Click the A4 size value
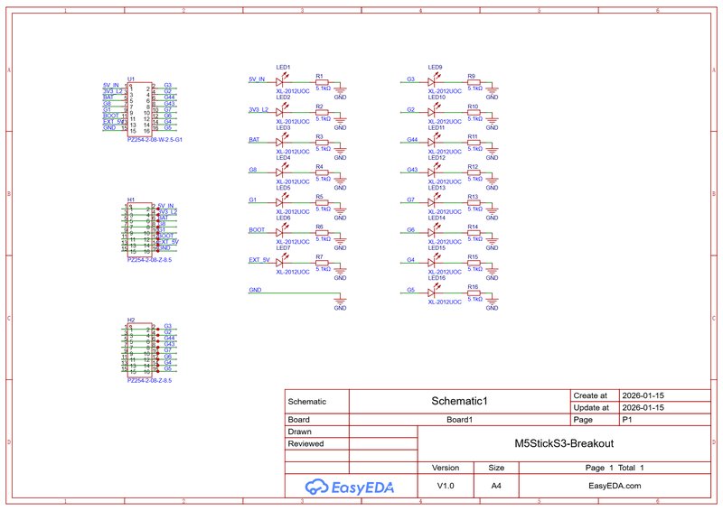723x511 pixels. pos(496,486)
